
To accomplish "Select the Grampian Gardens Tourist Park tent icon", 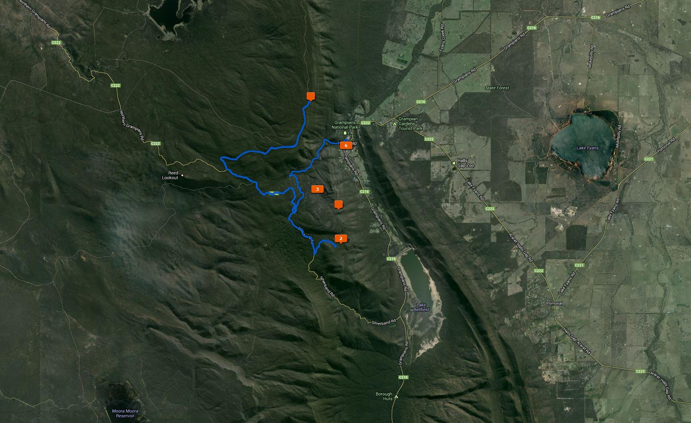I will 395,124.
